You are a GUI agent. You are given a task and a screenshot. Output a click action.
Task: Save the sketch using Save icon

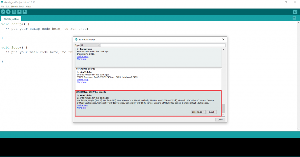(x=25, y=12)
